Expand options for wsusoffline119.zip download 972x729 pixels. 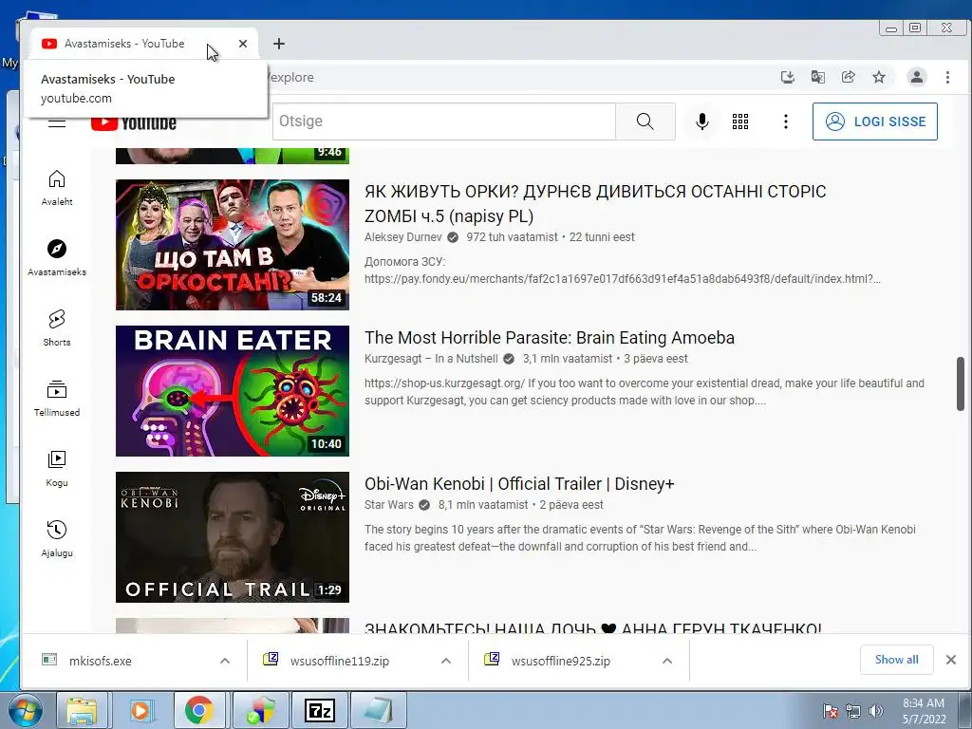coord(446,661)
